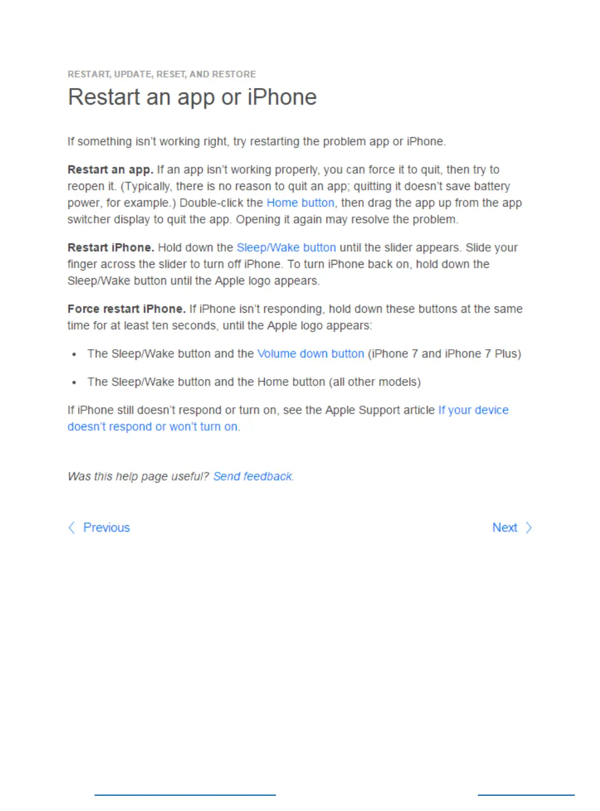Go to the Previous page link text
Viewport: 600px width, 811px height.
click(106, 528)
